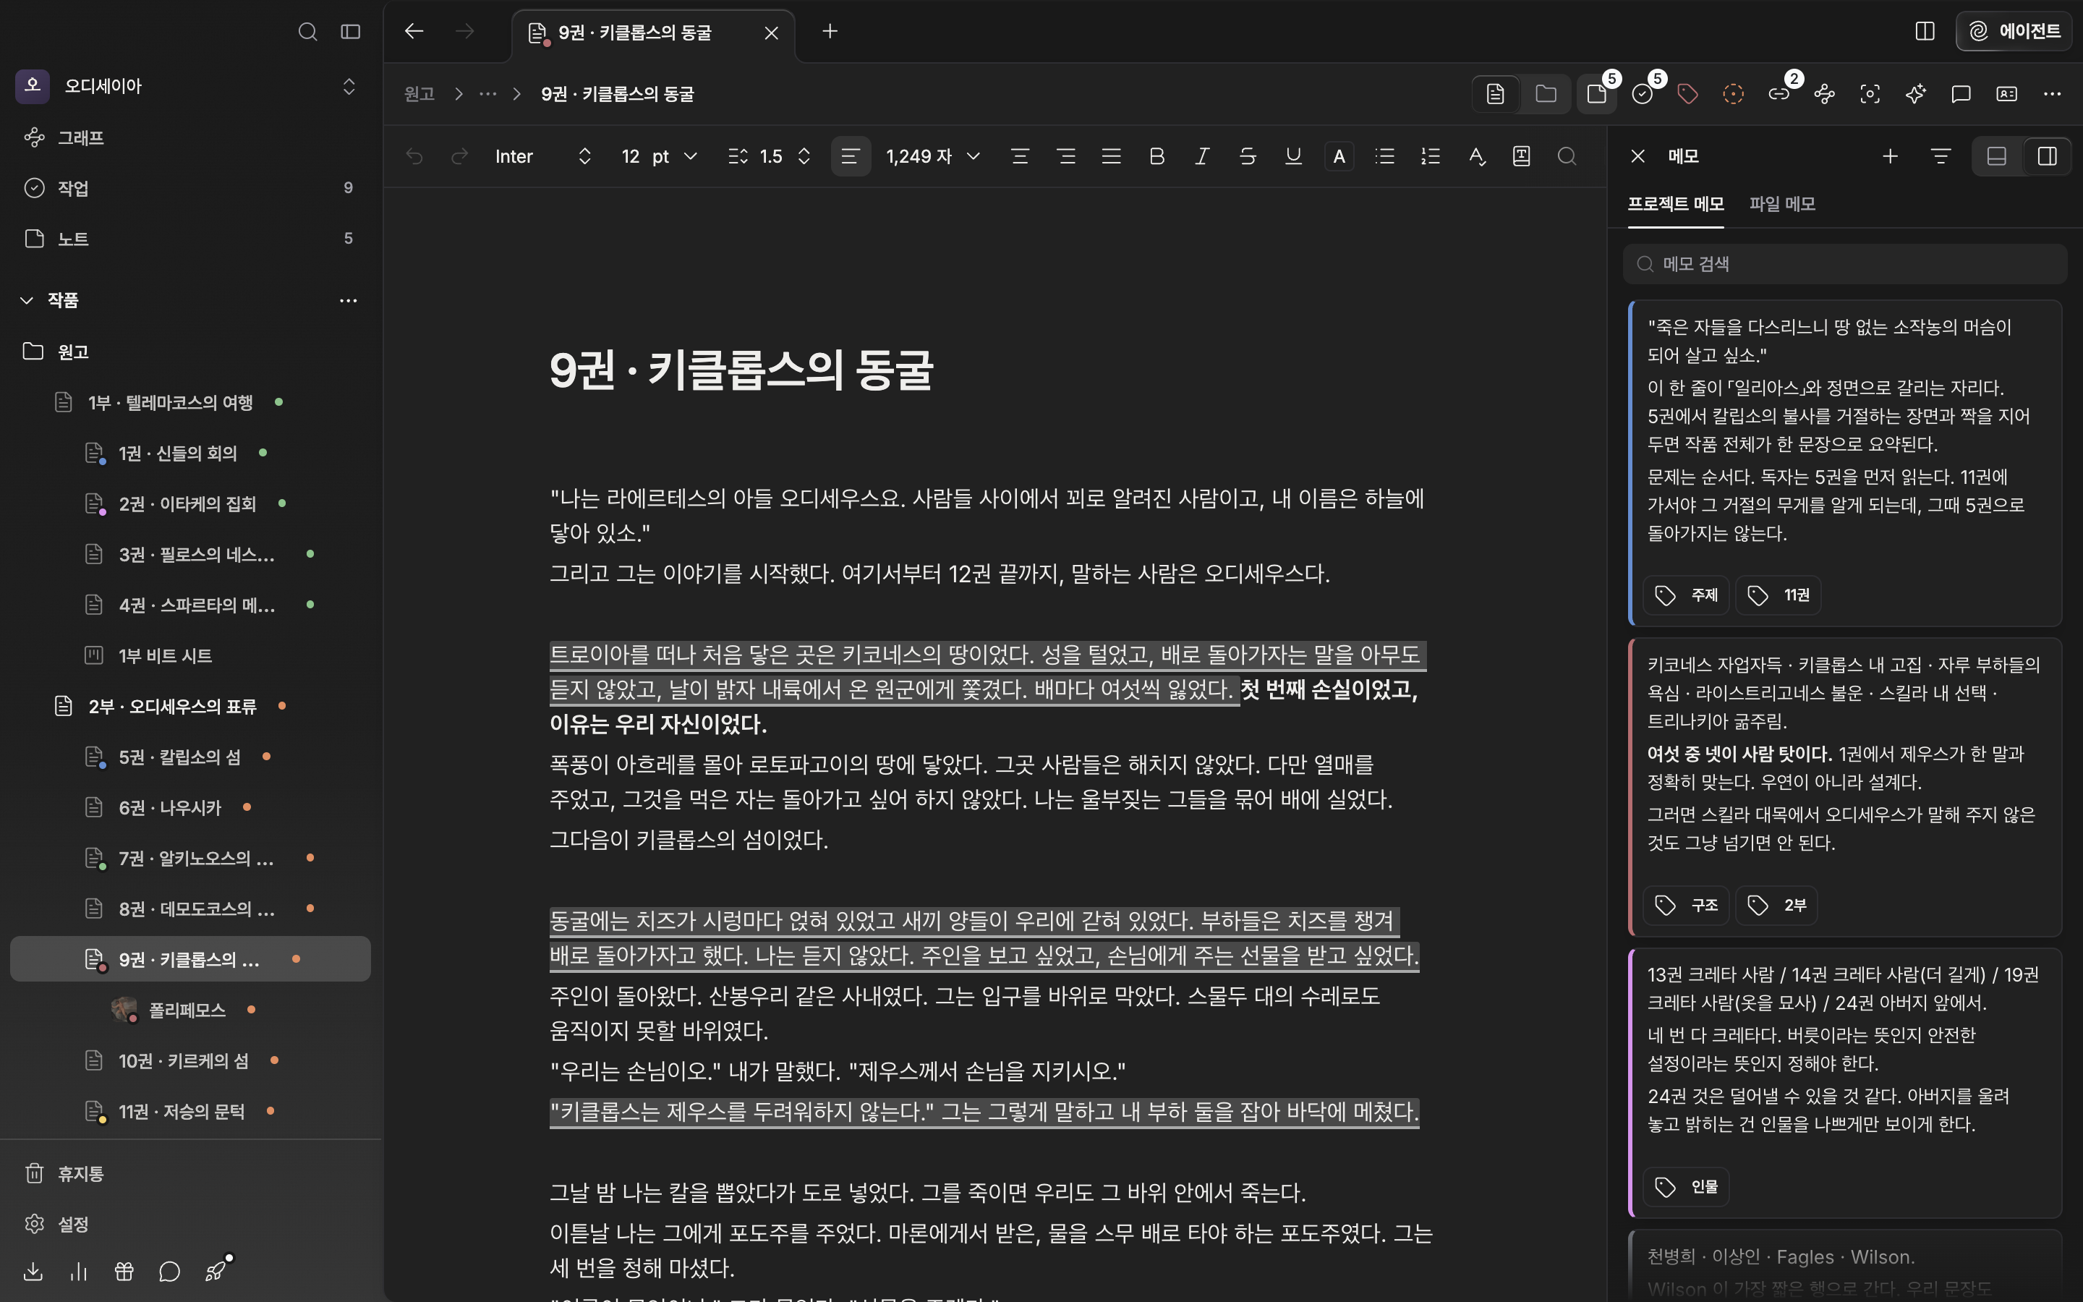Screen dimensions: 2083x1302
Task: Click the redo arrow in the toolbar
Action: [x=460, y=156]
